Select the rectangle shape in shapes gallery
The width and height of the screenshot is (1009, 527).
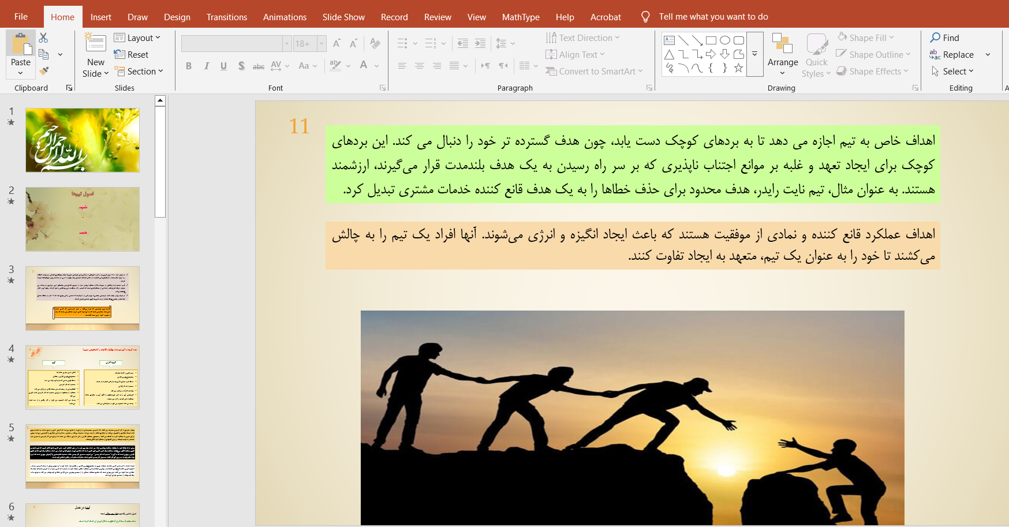pos(711,40)
